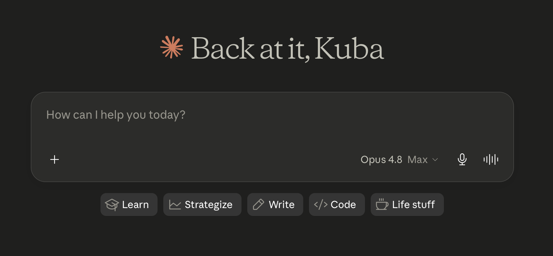Pick the Write suggestion chip

[275, 205]
